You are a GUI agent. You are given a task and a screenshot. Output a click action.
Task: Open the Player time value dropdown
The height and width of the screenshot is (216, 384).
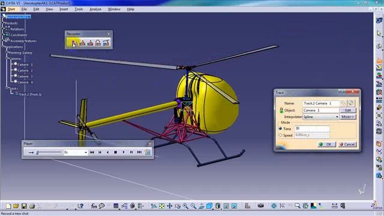pos(85,152)
